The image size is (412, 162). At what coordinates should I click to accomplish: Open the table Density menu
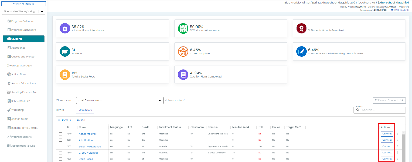64,120
